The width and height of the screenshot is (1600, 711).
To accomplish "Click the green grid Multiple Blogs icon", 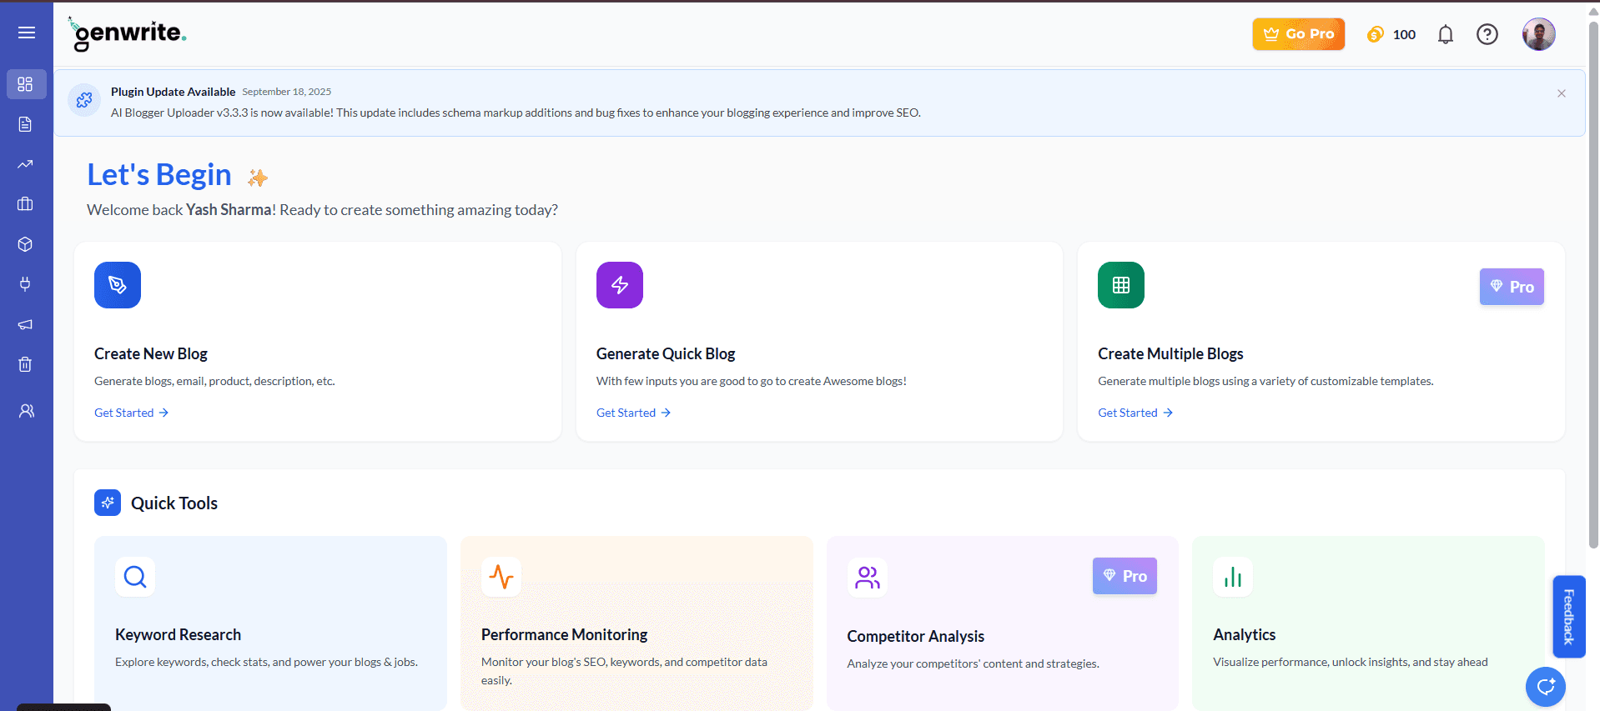I will (x=1121, y=285).
